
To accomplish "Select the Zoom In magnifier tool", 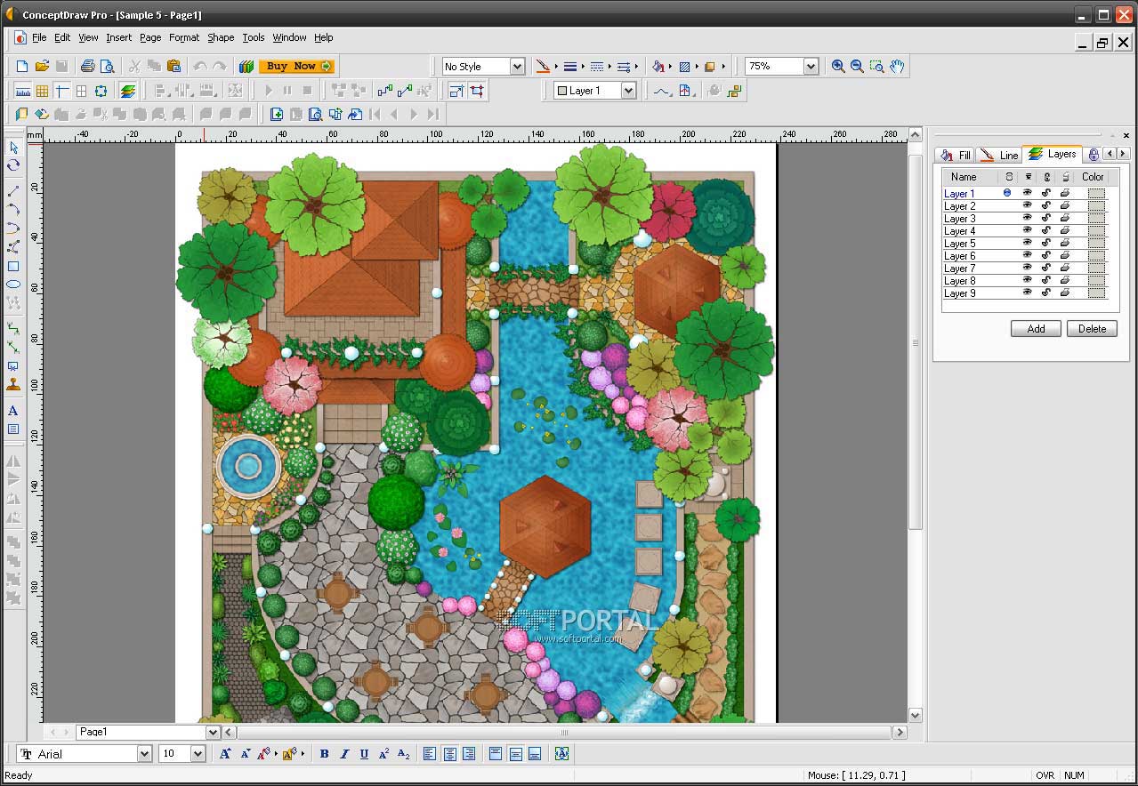I will click(838, 66).
